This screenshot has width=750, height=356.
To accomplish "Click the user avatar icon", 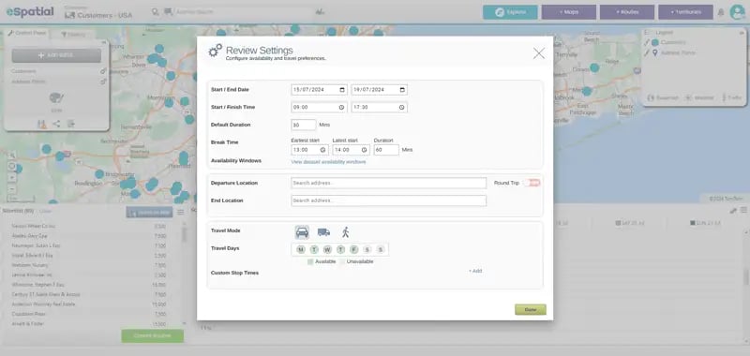I will 737,12.
